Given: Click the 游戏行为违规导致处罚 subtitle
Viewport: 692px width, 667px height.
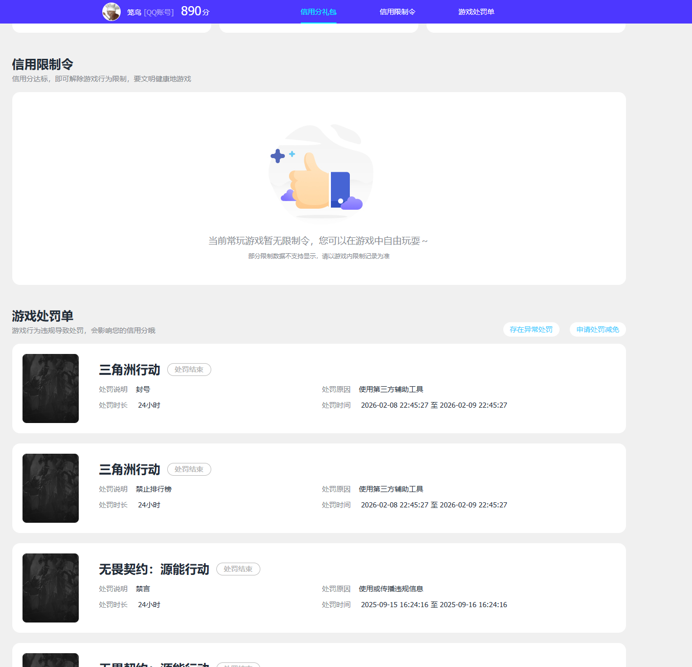Looking at the screenshot, I should pyautogui.click(x=83, y=330).
